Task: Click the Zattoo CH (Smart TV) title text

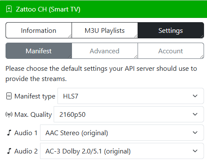Action: click(48, 9)
